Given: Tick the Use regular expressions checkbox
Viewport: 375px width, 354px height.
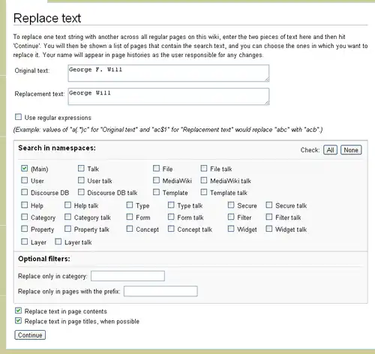Looking at the screenshot, I should pos(18,117).
